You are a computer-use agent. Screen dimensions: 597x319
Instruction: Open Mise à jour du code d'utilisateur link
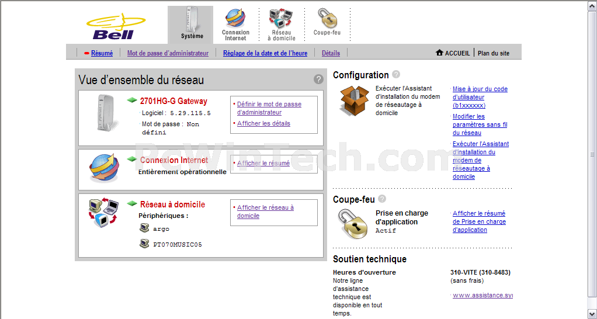pos(480,97)
